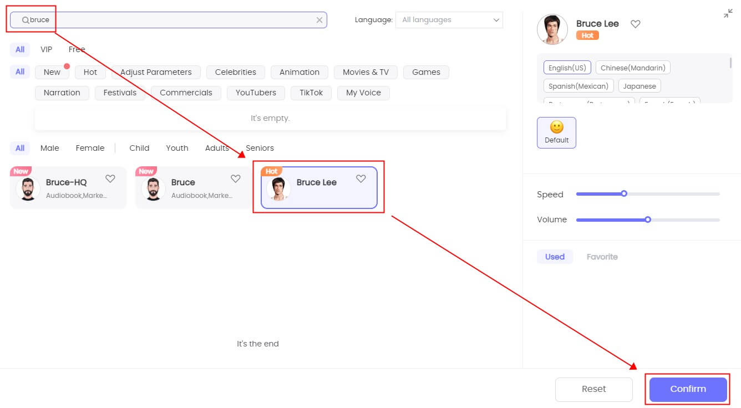Filter voices by Seniors
Screen dimensions: 741x408
point(260,148)
